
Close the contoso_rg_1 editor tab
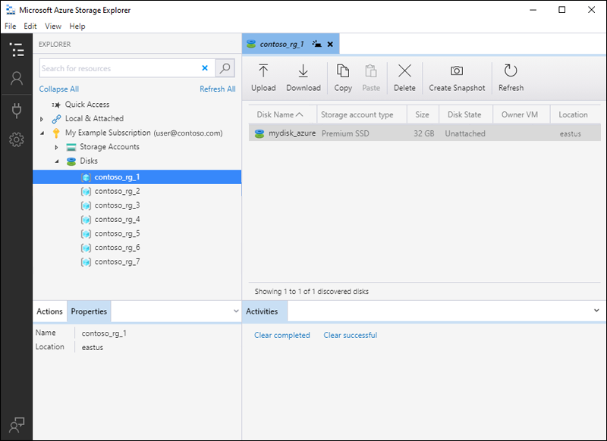(x=330, y=44)
